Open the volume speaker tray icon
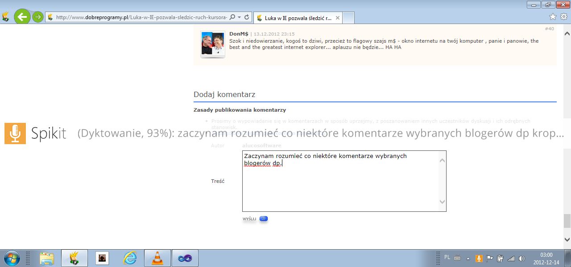571x267 pixels. click(522, 258)
